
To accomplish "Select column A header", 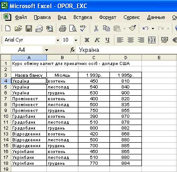I will tap(29, 57).
